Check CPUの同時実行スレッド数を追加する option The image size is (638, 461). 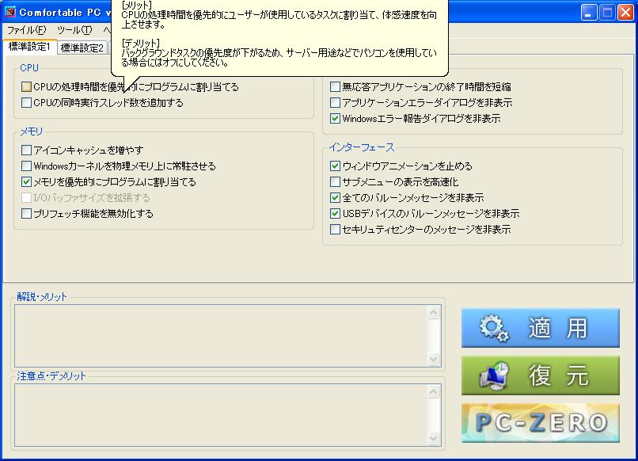[26, 103]
